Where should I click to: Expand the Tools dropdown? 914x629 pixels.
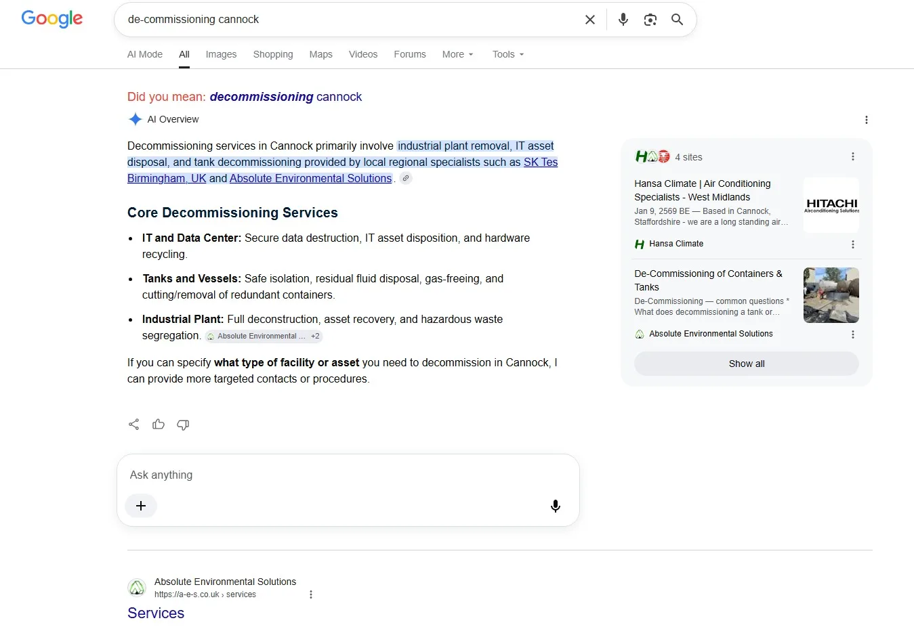click(x=508, y=54)
